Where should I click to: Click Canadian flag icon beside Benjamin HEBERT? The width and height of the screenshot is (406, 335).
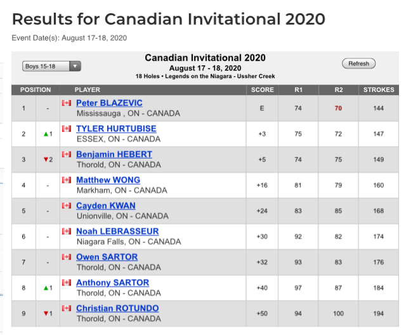tap(66, 154)
